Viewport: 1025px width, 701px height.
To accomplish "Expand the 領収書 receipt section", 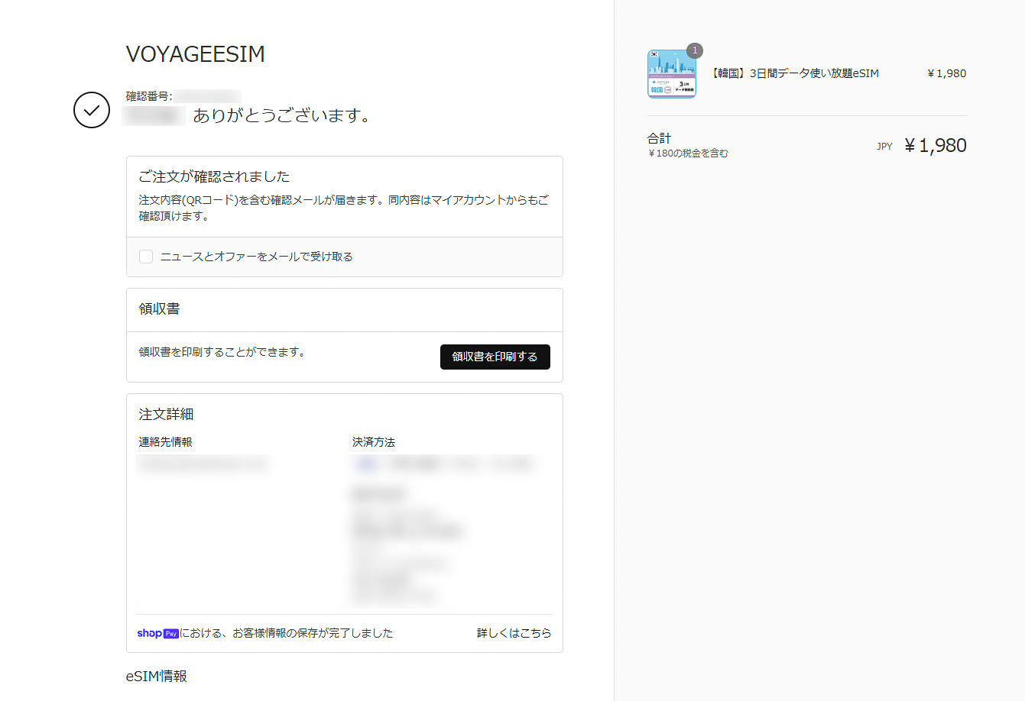I will (157, 309).
